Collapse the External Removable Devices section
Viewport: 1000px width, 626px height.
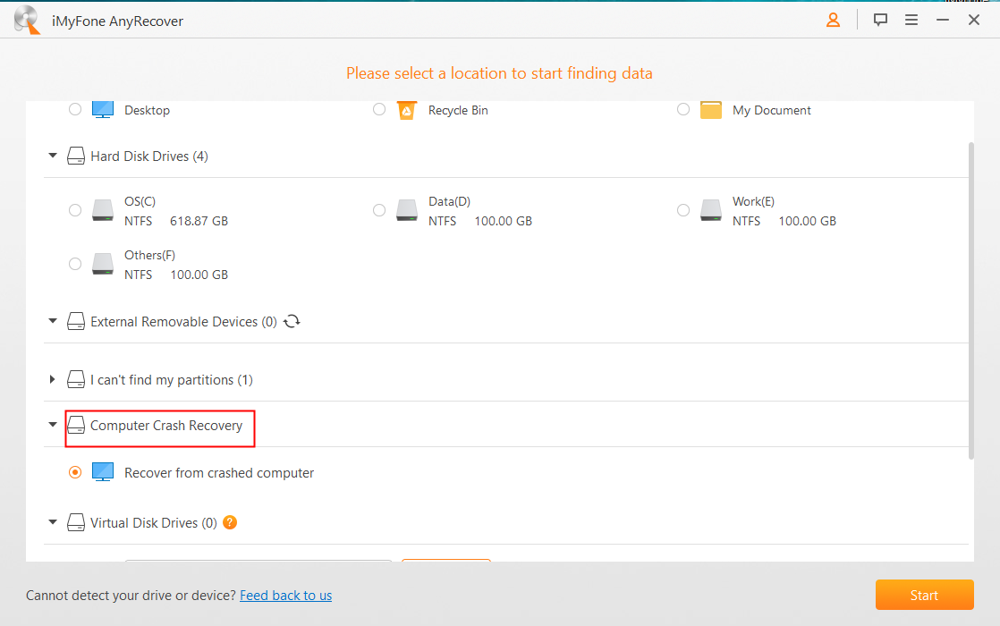point(53,321)
